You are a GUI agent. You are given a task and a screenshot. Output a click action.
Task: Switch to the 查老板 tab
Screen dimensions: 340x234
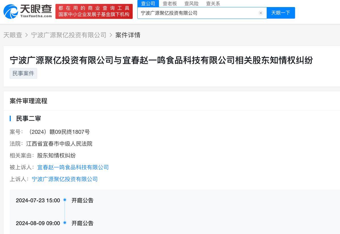point(170,3)
